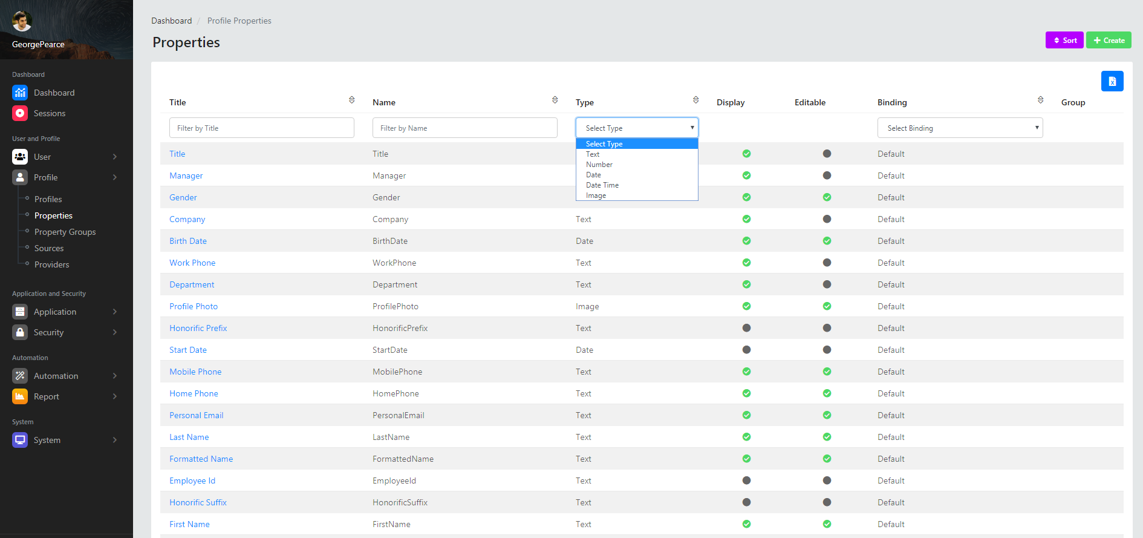The width and height of the screenshot is (1143, 538).
Task: Toggle Editable status for Company row
Action: coord(827,219)
